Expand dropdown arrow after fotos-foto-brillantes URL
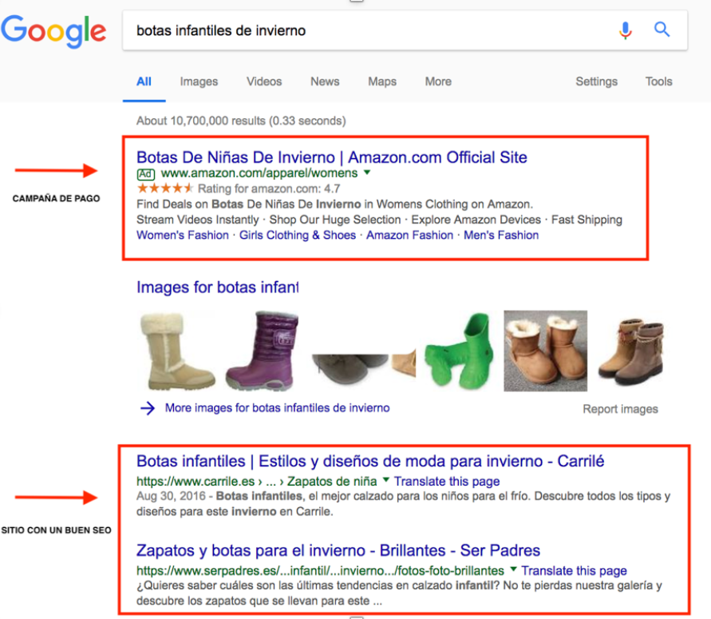 point(513,569)
